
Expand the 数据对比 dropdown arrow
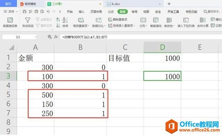pyautogui.click(x=105, y=26)
